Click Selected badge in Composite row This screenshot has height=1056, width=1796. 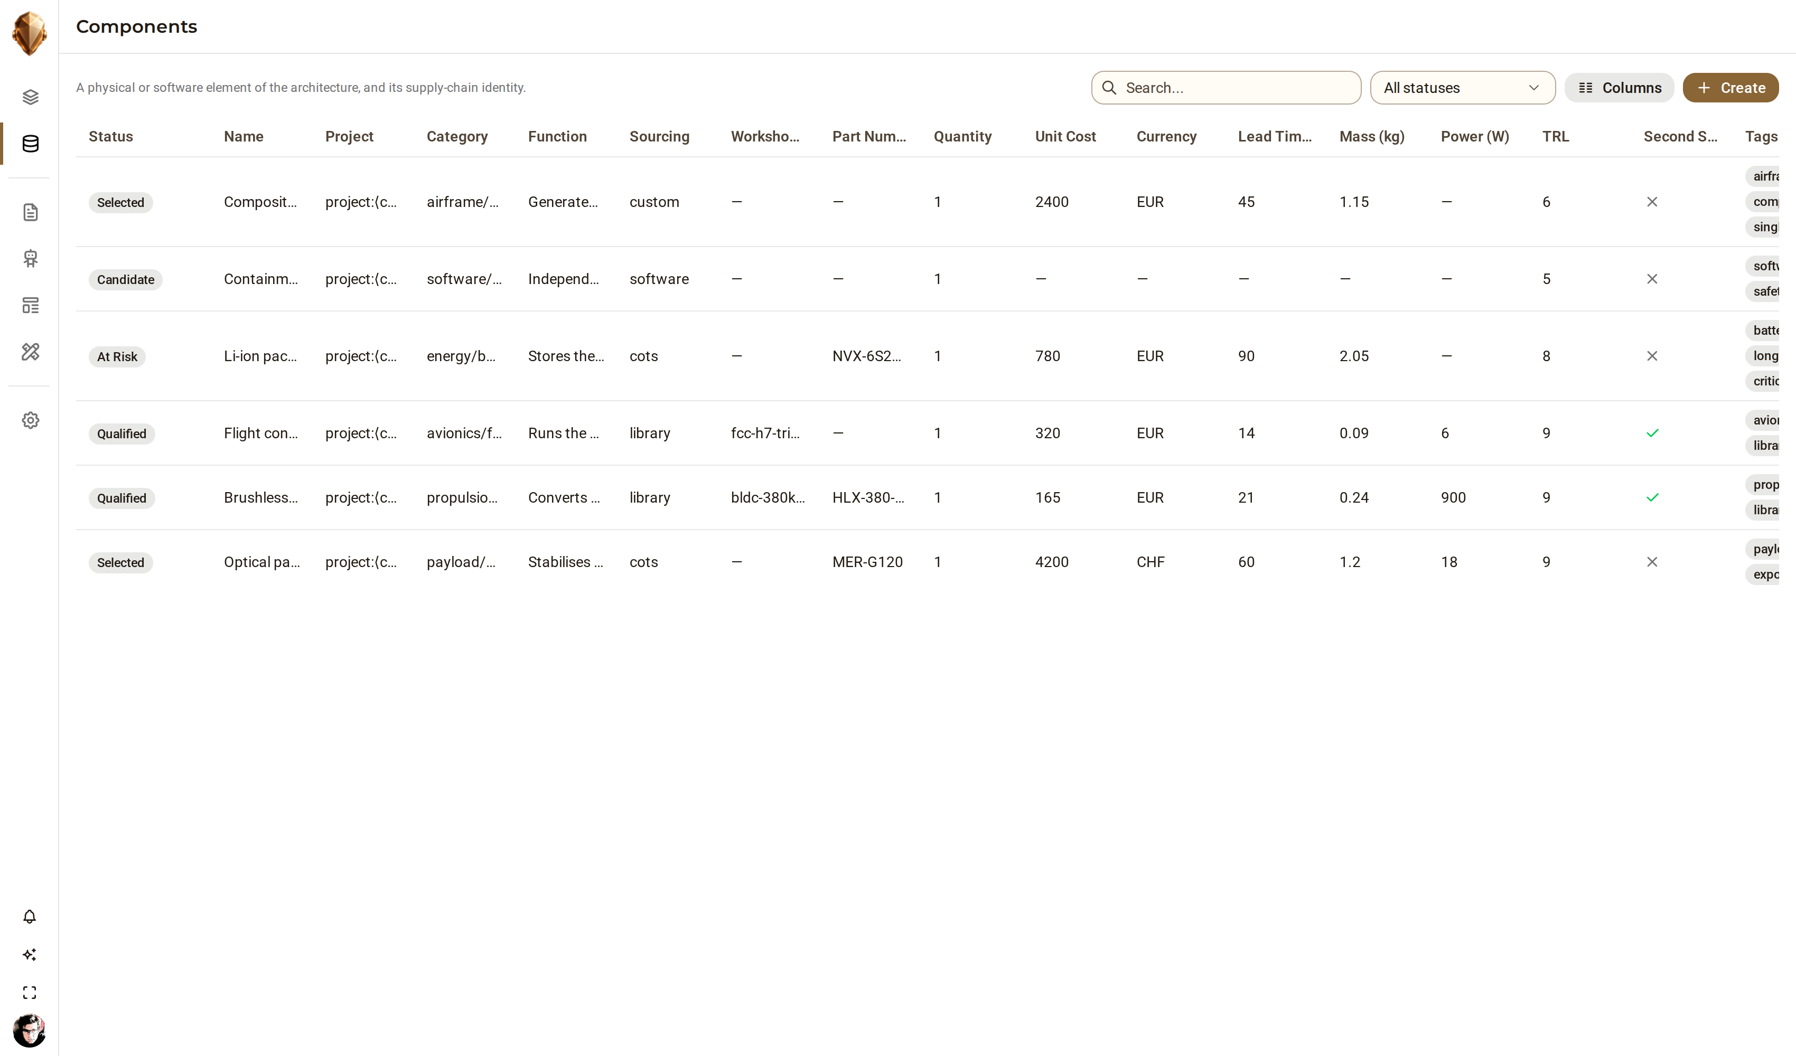[x=120, y=202]
